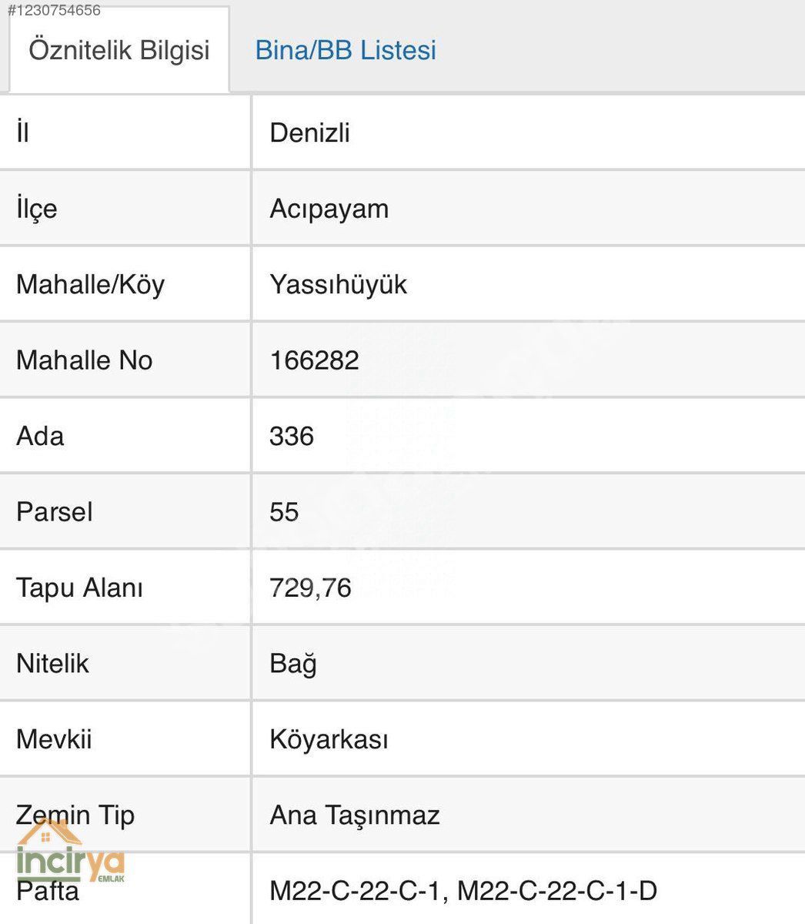Click the Mevkii value Köyarkası

[x=329, y=739]
